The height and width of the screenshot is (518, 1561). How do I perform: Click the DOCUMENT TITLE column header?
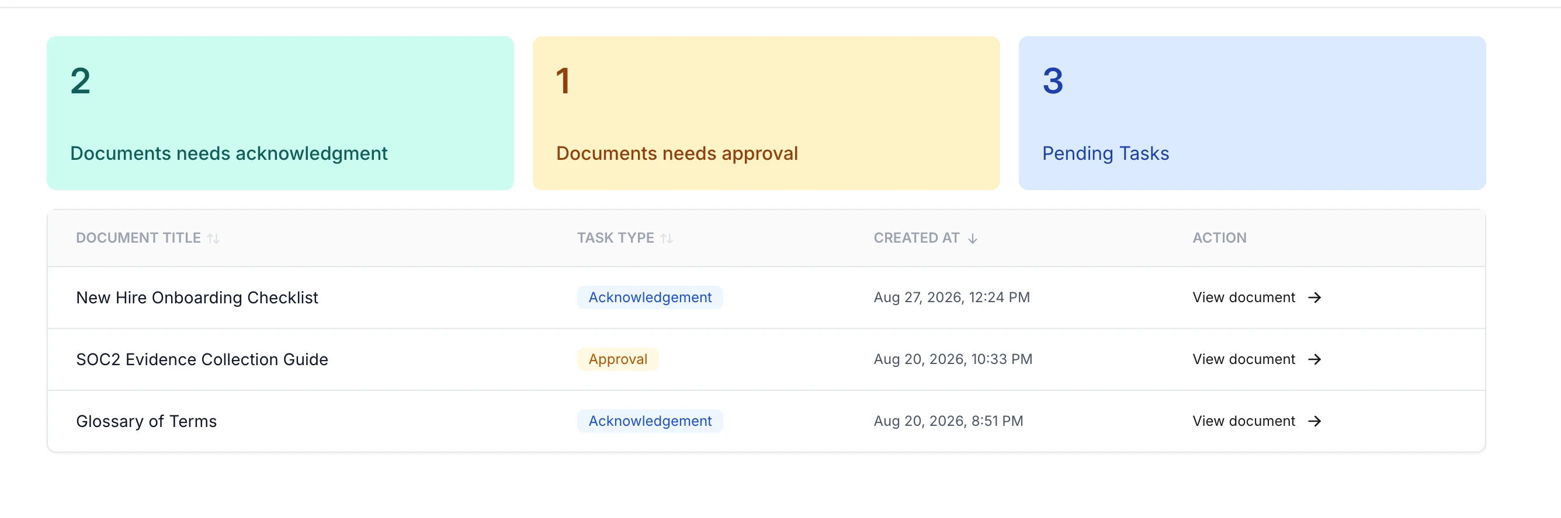click(138, 239)
